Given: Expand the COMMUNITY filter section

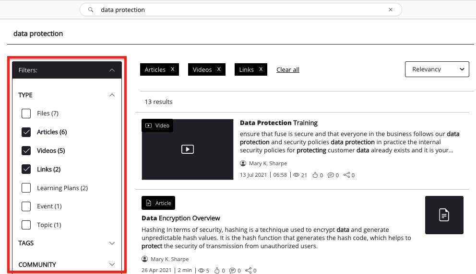Looking at the screenshot, I should tap(112, 264).
